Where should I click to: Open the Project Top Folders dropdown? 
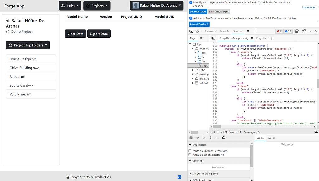tap(28, 45)
